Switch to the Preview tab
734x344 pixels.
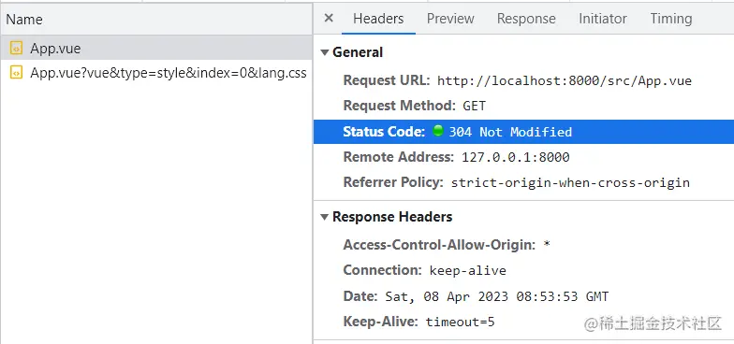450,19
